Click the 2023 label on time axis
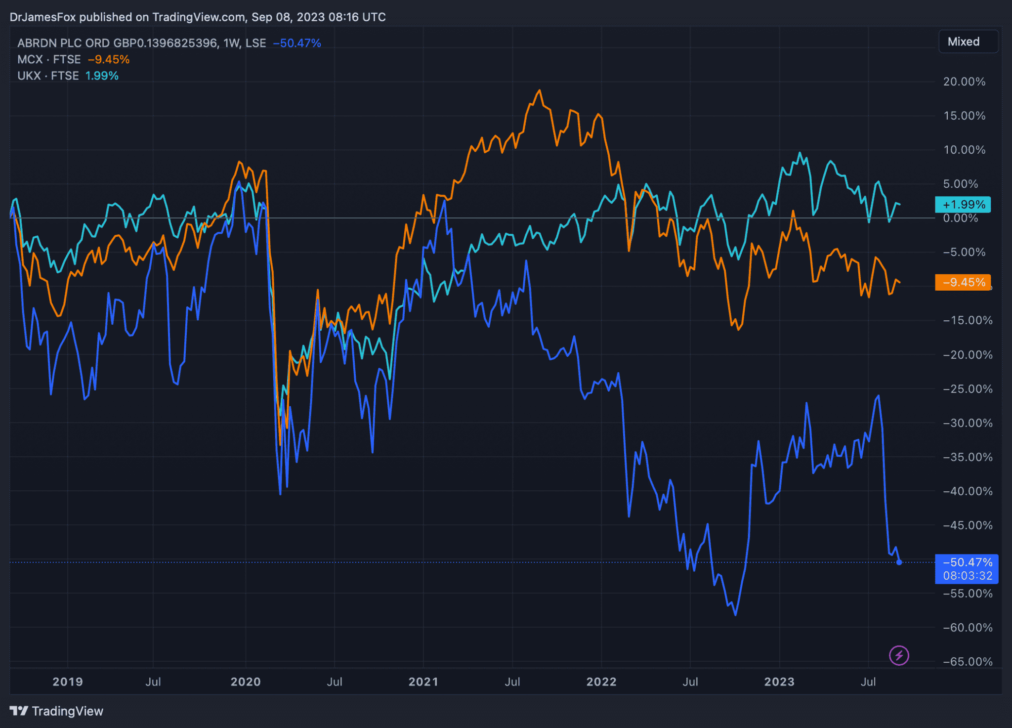Screen dimensions: 1012x728 779,682
